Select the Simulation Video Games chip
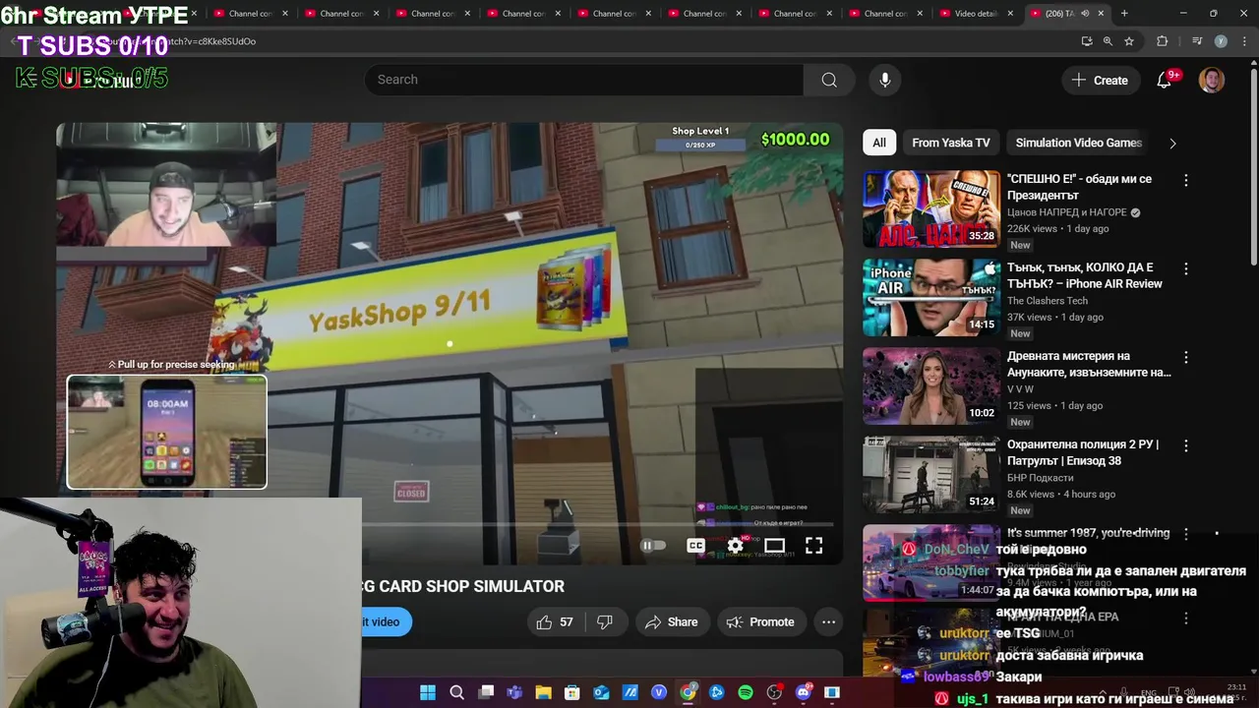 tap(1078, 143)
